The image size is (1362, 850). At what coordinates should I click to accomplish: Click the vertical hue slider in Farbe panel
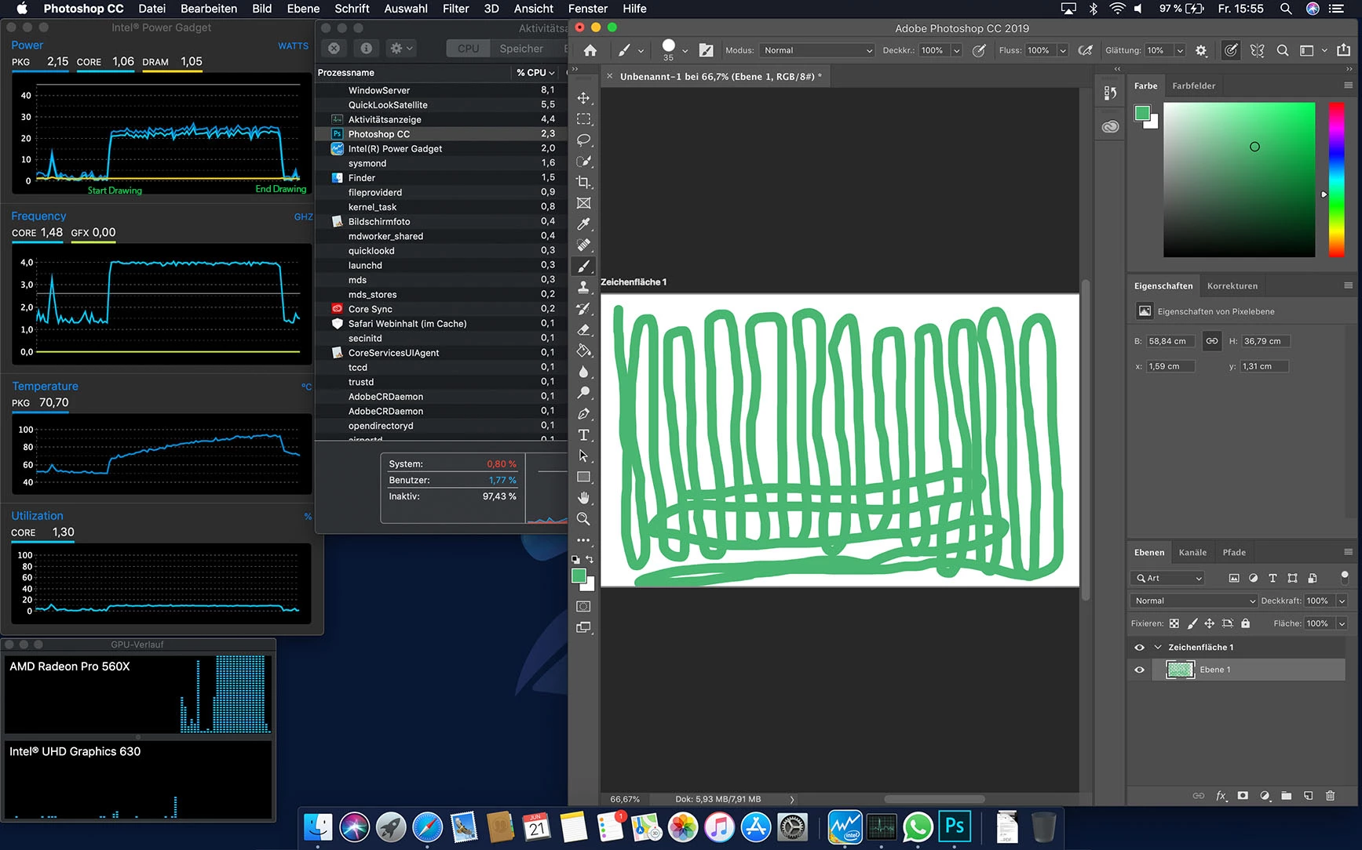click(1336, 180)
